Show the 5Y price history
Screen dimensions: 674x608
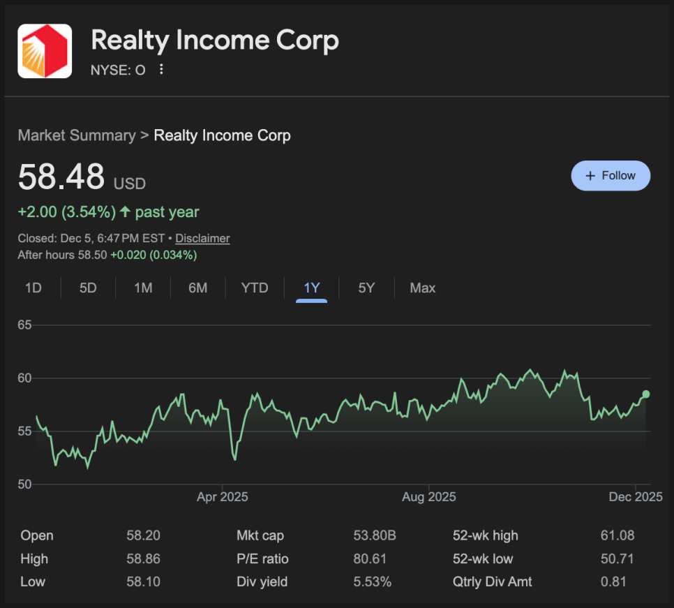(x=366, y=288)
